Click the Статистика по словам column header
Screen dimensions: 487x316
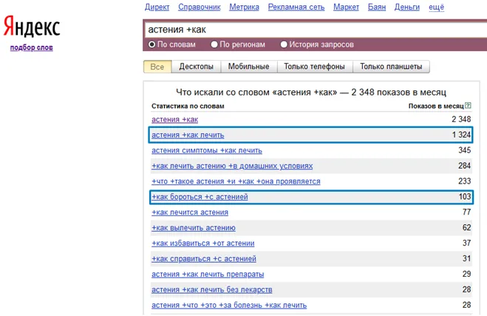pyautogui.click(x=188, y=106)
